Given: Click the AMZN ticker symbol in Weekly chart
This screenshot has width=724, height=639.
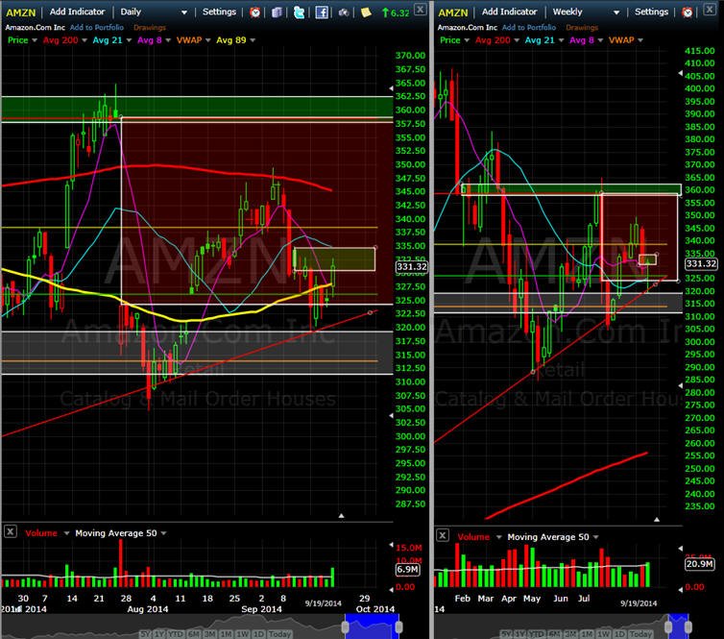Looking at the screenshot, I should [x=453, y=12].
